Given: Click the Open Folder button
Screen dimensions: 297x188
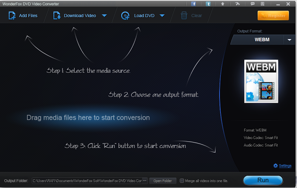Looking at the screenshot, I should tap(163, 181).
